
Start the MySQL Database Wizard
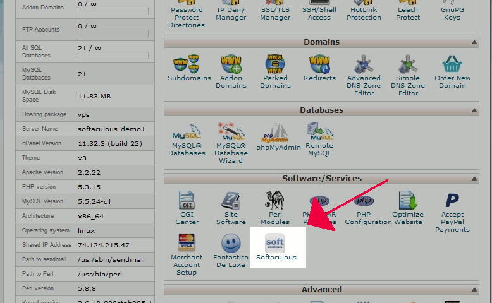coord(231,143)
